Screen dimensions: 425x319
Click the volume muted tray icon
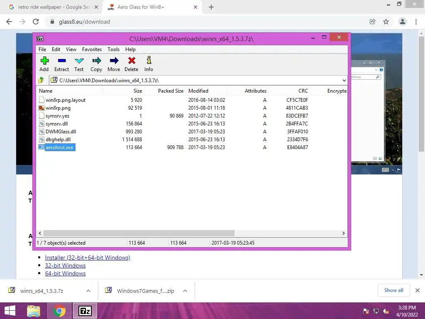[x=386, y=312]
